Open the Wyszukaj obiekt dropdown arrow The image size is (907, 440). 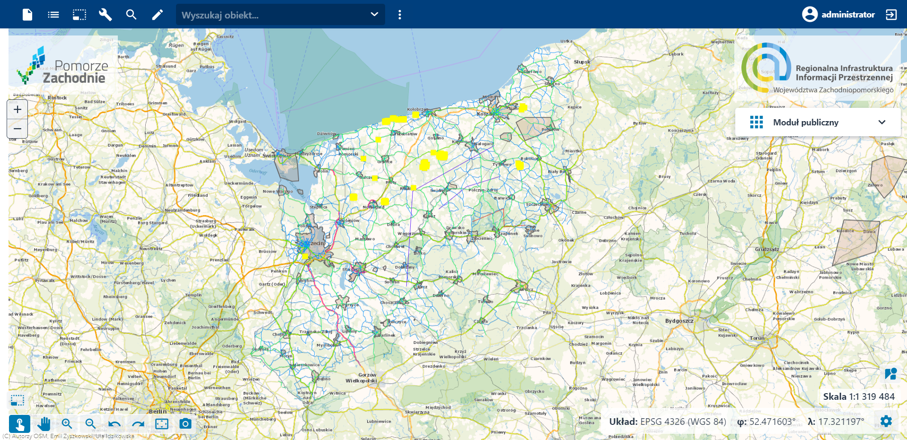point(374,15)
